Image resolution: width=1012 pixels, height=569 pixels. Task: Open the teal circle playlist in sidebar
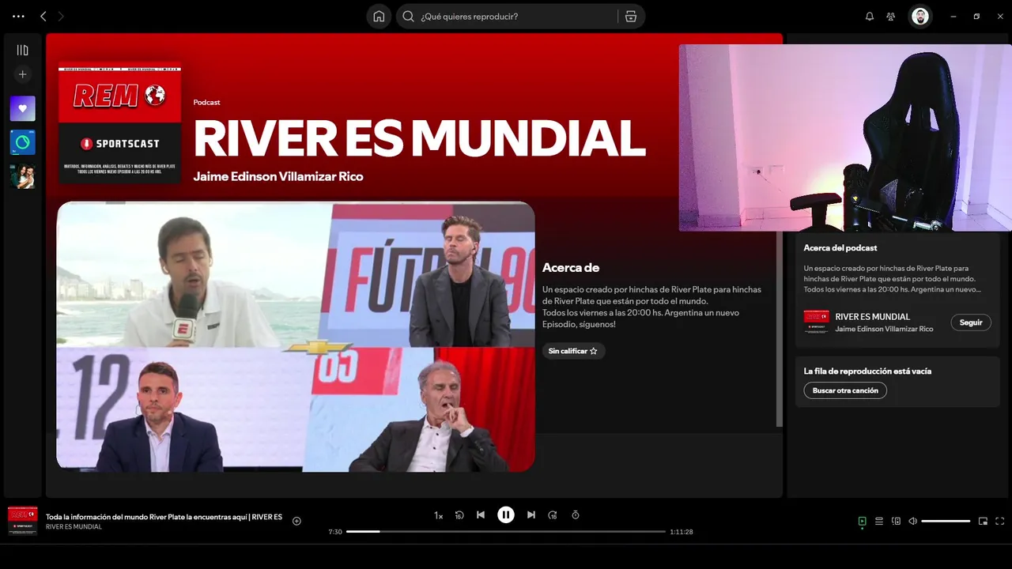tap(23, 142)
